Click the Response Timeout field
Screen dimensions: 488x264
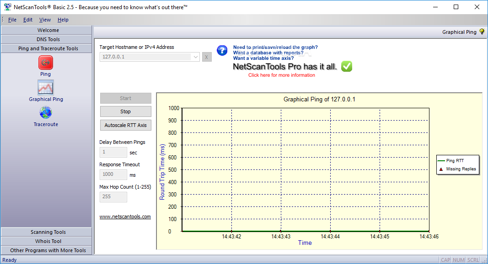click(113, 174)
